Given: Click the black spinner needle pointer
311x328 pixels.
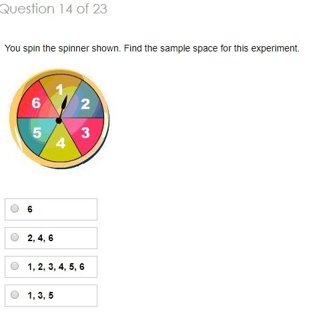Looking at the screenshot, I should tap(63, 106).
